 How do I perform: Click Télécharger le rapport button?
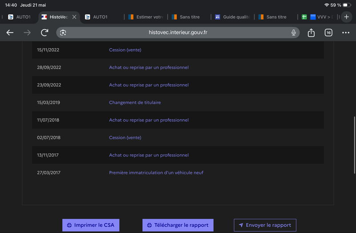pos(178,225)
